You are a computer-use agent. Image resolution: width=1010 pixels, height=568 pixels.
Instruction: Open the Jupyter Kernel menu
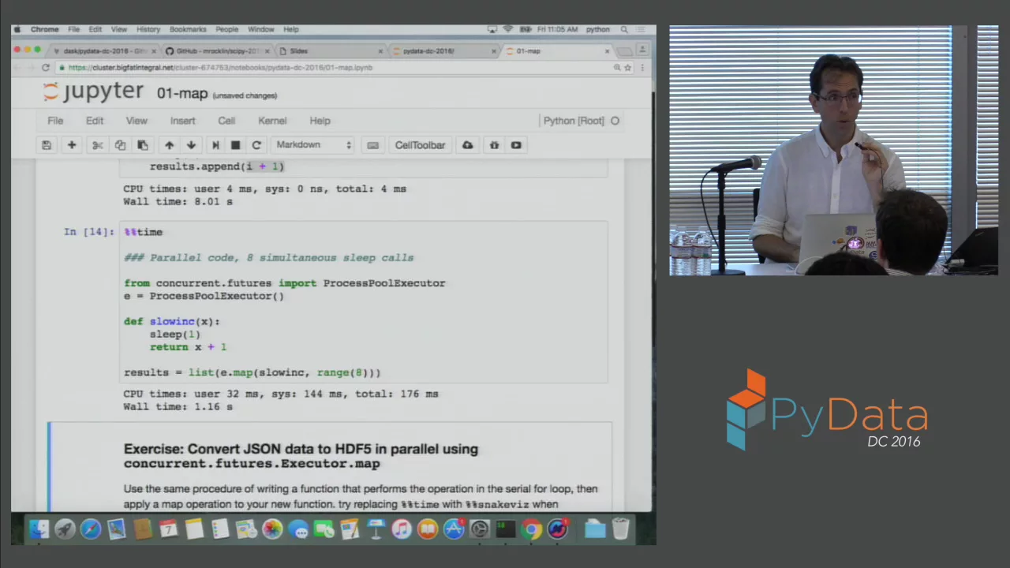pos(272,121)
